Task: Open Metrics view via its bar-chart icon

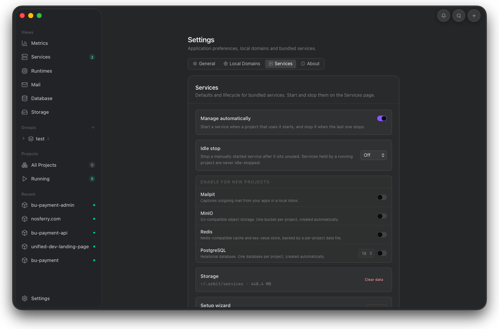Action: (24, 43)
